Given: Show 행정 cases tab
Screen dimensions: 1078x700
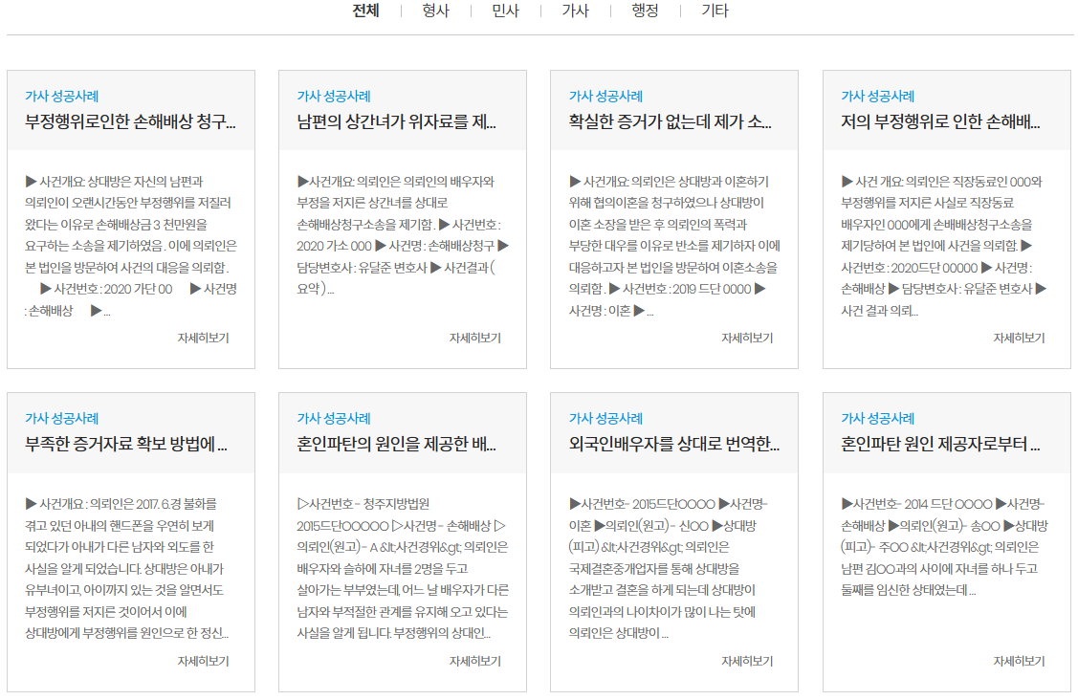Looking at the screenshot, I should pos(645,11).
